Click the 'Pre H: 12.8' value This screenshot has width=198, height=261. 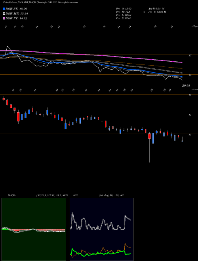coord(123,12)
